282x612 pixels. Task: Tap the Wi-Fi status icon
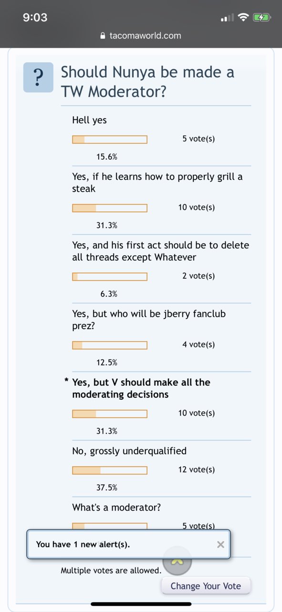[x=243, y=18]
